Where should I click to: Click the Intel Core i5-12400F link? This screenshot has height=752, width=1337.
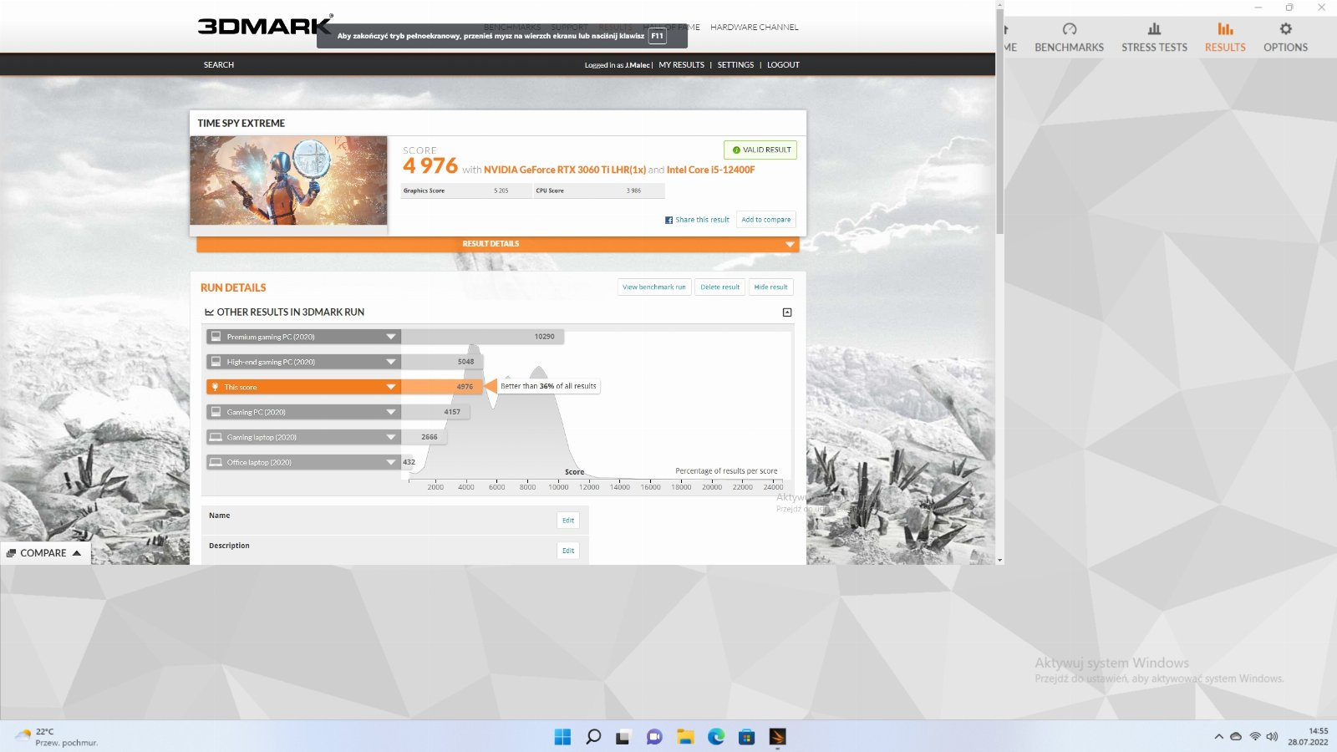click(710, 170)
